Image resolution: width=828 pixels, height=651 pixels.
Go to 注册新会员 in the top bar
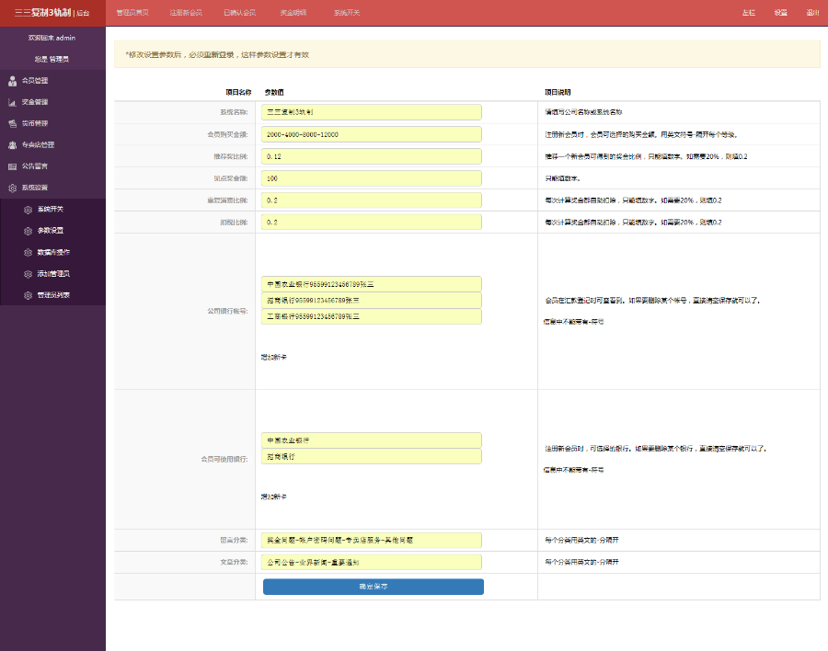click(186, 13)
